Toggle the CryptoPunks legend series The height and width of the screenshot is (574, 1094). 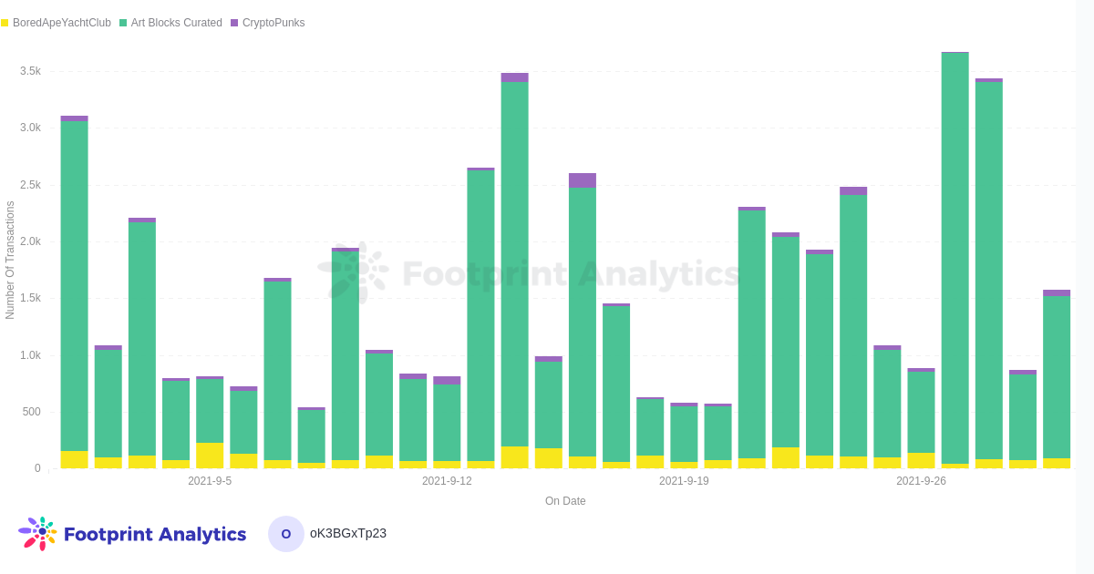click(273, 23)
